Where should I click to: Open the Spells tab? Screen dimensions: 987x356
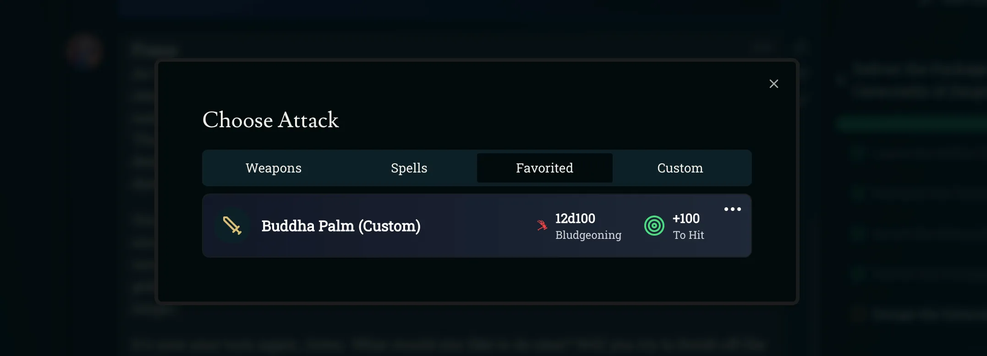click(x=409, y=168)
